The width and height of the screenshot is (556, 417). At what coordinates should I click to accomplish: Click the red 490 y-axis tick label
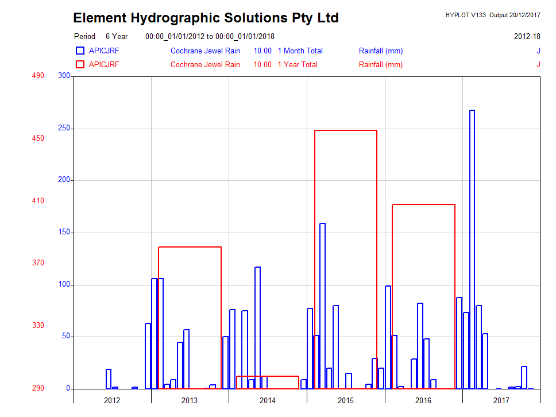pyautogui.click(x=38, y=76)
